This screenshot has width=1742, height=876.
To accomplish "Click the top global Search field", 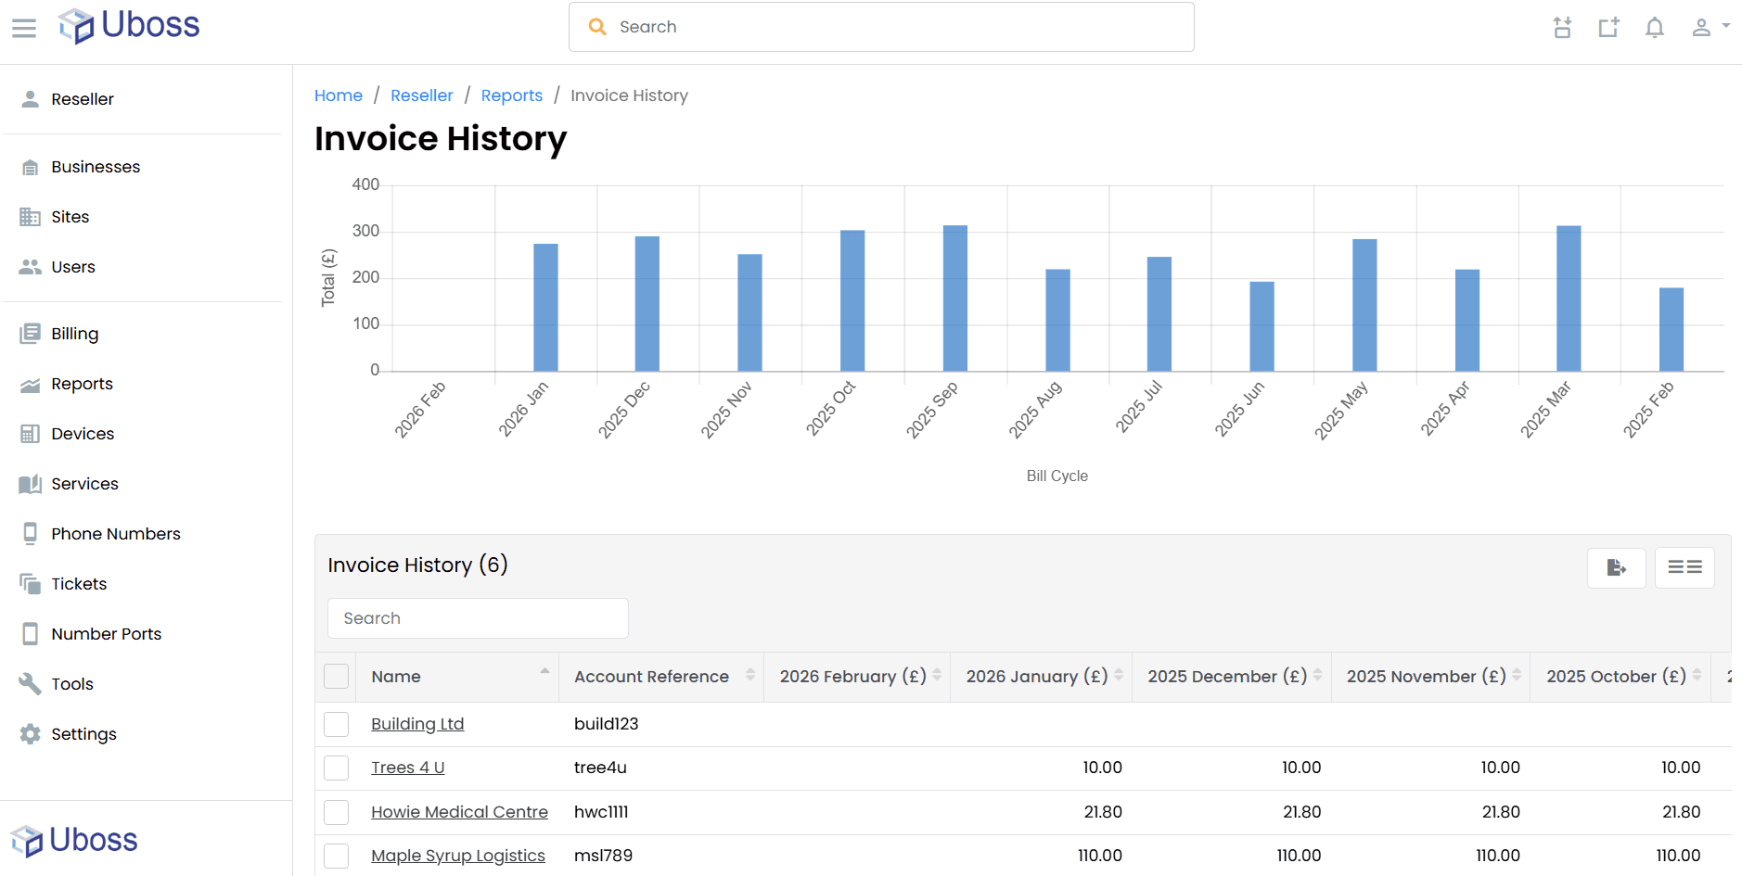I will click(881, 27).
